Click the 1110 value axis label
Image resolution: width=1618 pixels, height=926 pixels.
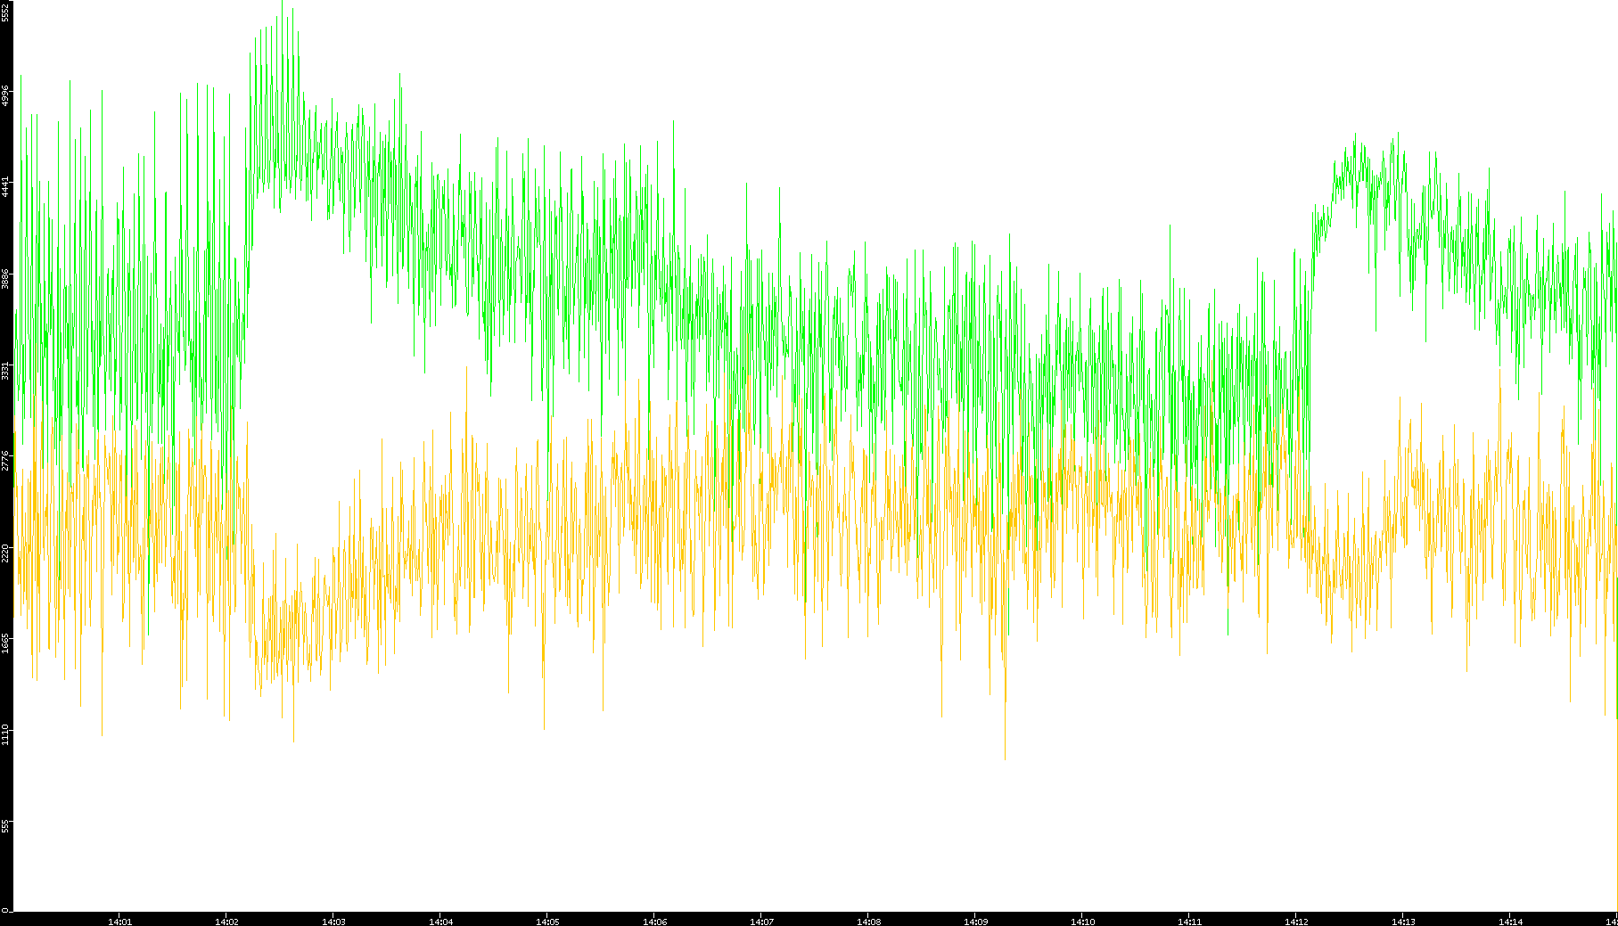pyautogui.click(x=6, y=735)
